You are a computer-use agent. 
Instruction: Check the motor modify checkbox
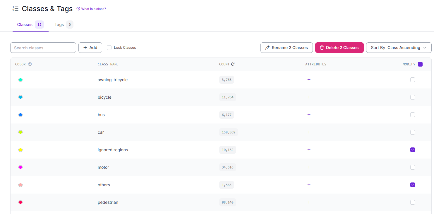[x=413, y=167]
